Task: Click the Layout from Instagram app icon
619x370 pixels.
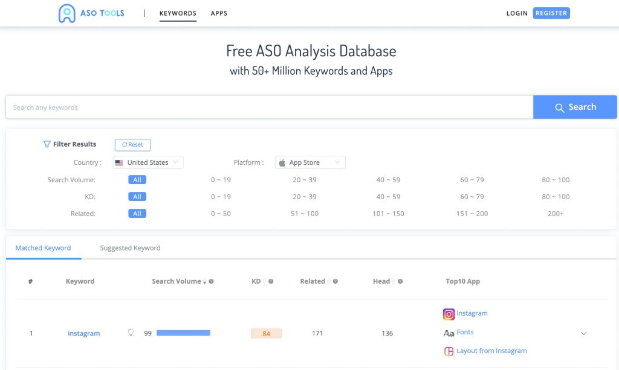Action: pyautogui.click(x=449, y=351)
